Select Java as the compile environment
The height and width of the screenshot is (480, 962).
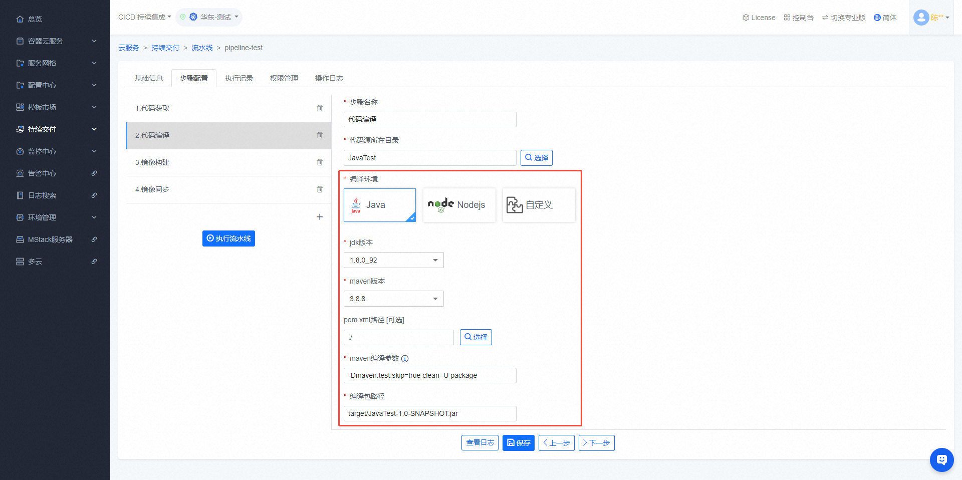click(x=379, y=205)
